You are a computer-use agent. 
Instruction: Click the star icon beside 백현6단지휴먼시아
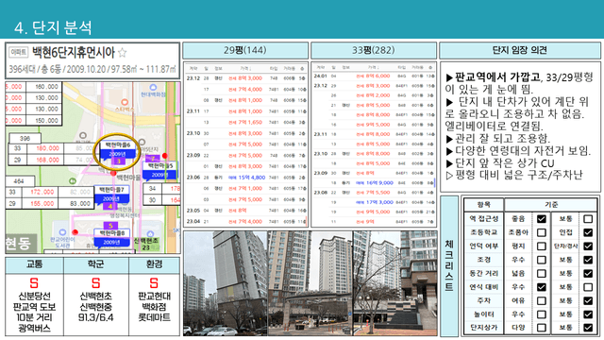[x=122, y=52]
